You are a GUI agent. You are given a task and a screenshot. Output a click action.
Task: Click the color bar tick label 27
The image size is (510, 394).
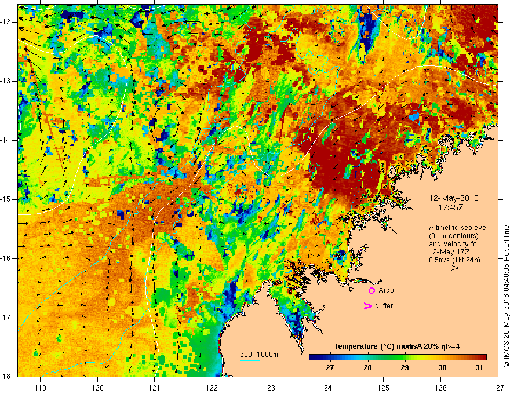coord(330,368)
